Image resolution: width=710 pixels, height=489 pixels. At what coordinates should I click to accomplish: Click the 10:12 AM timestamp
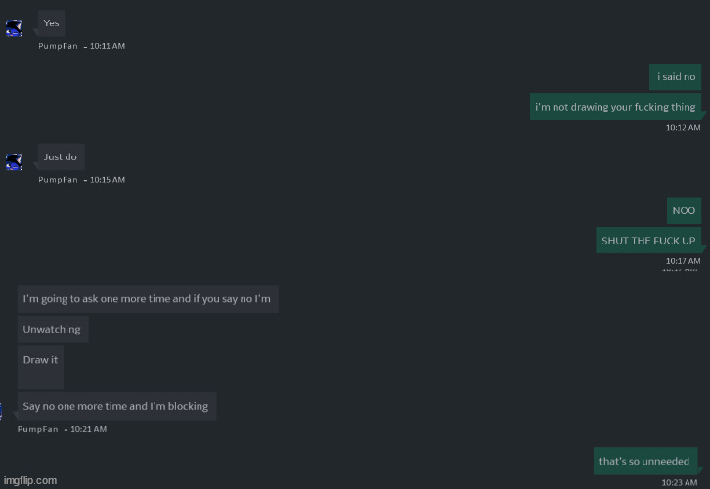683,127
